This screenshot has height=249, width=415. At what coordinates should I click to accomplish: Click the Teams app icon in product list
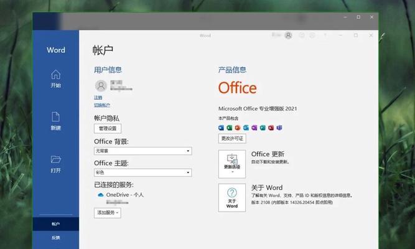coord(279,128)
